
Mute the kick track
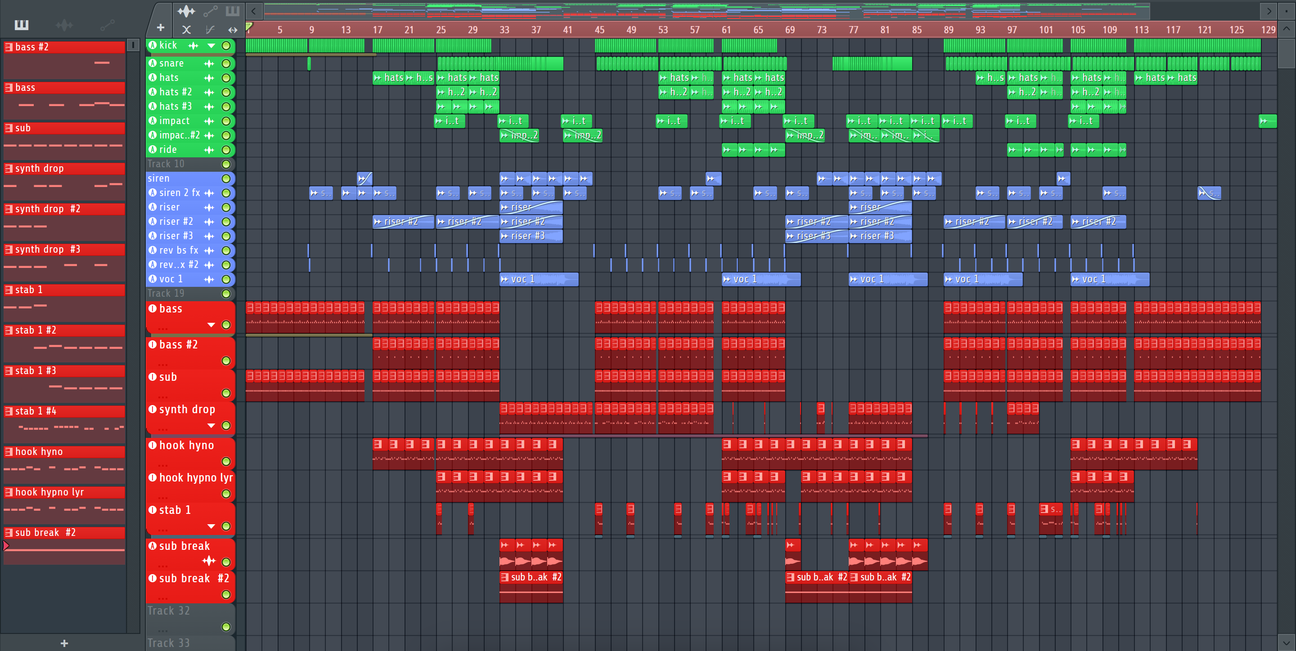[x=226, y=46]
